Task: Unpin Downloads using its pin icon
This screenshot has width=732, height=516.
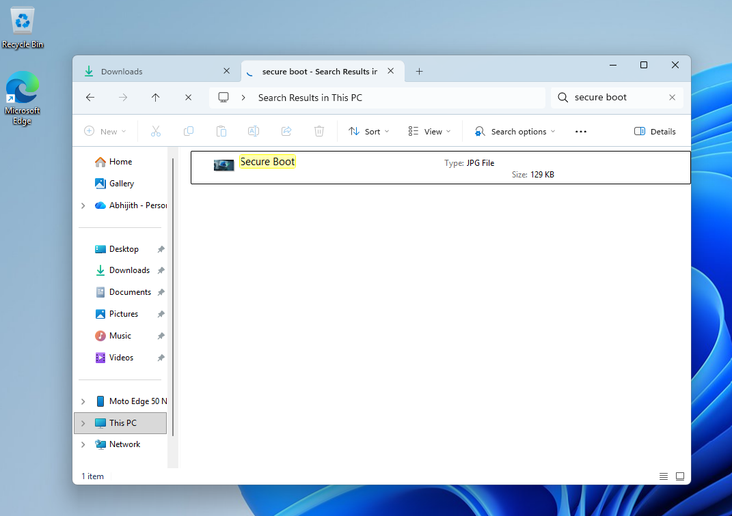Action: tap(161, 270)
